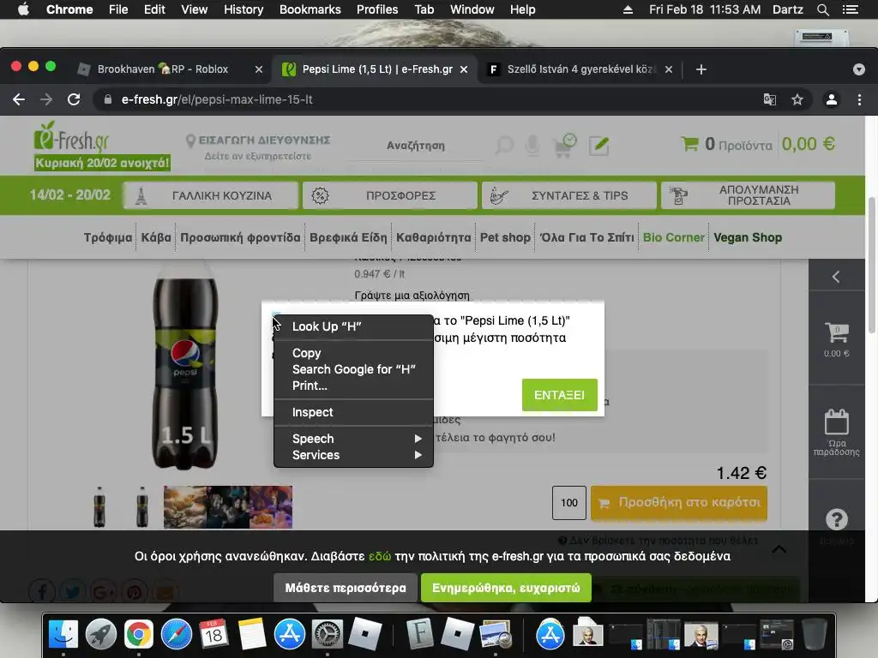Click the quantity field showing 100
Screen dimensions: 878x658
[569, 502]
